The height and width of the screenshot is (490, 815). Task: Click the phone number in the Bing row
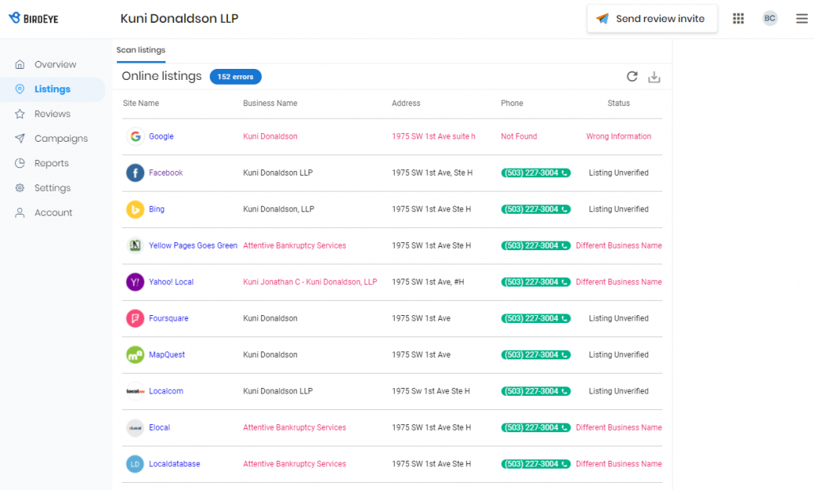(536, 209)
